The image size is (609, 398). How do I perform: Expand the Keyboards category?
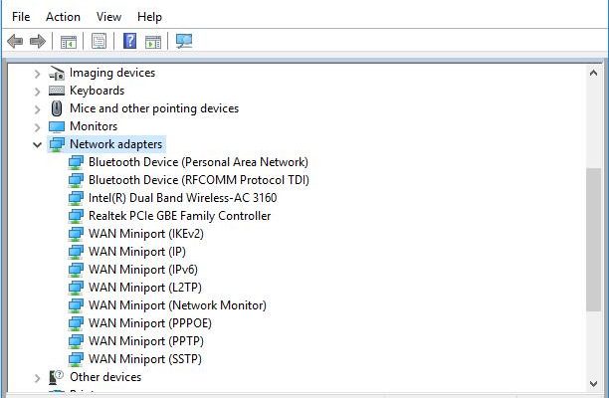(x=38, y=91)
